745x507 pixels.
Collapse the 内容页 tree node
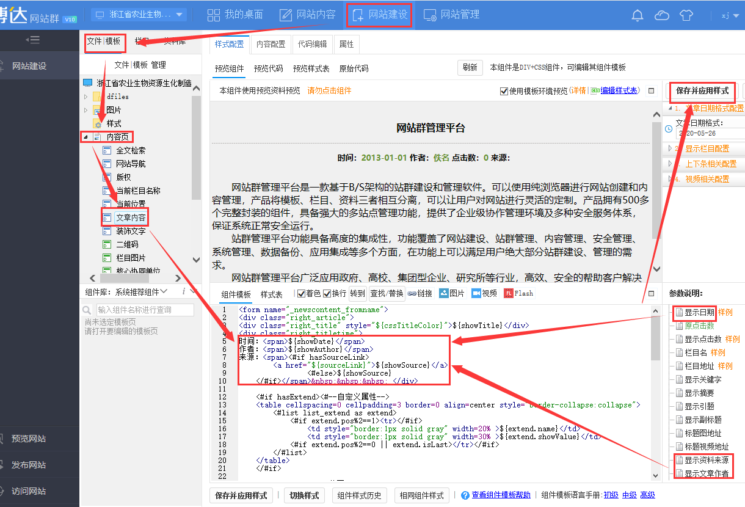86,137
